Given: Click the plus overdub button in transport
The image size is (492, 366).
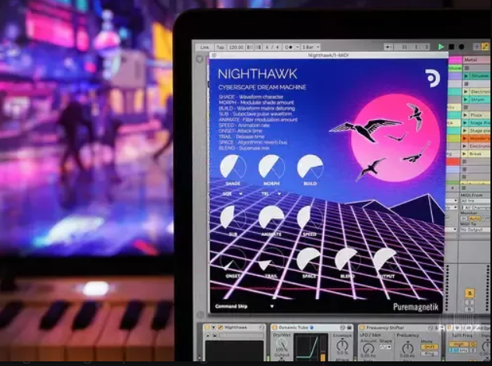Looking at the screenshot, I should (x=476, y=47).
